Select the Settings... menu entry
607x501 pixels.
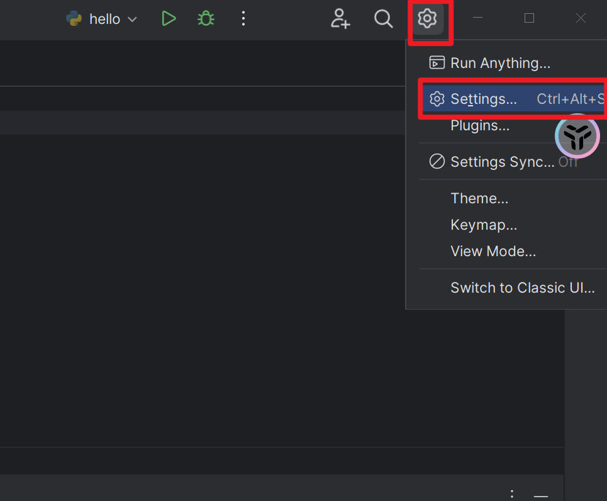pos(513,99)
